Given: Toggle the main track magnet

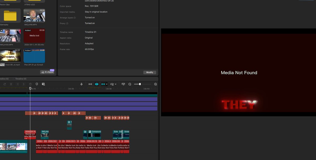Looking at the screenshot, I should pyautogui.click(x=90, y=84).
